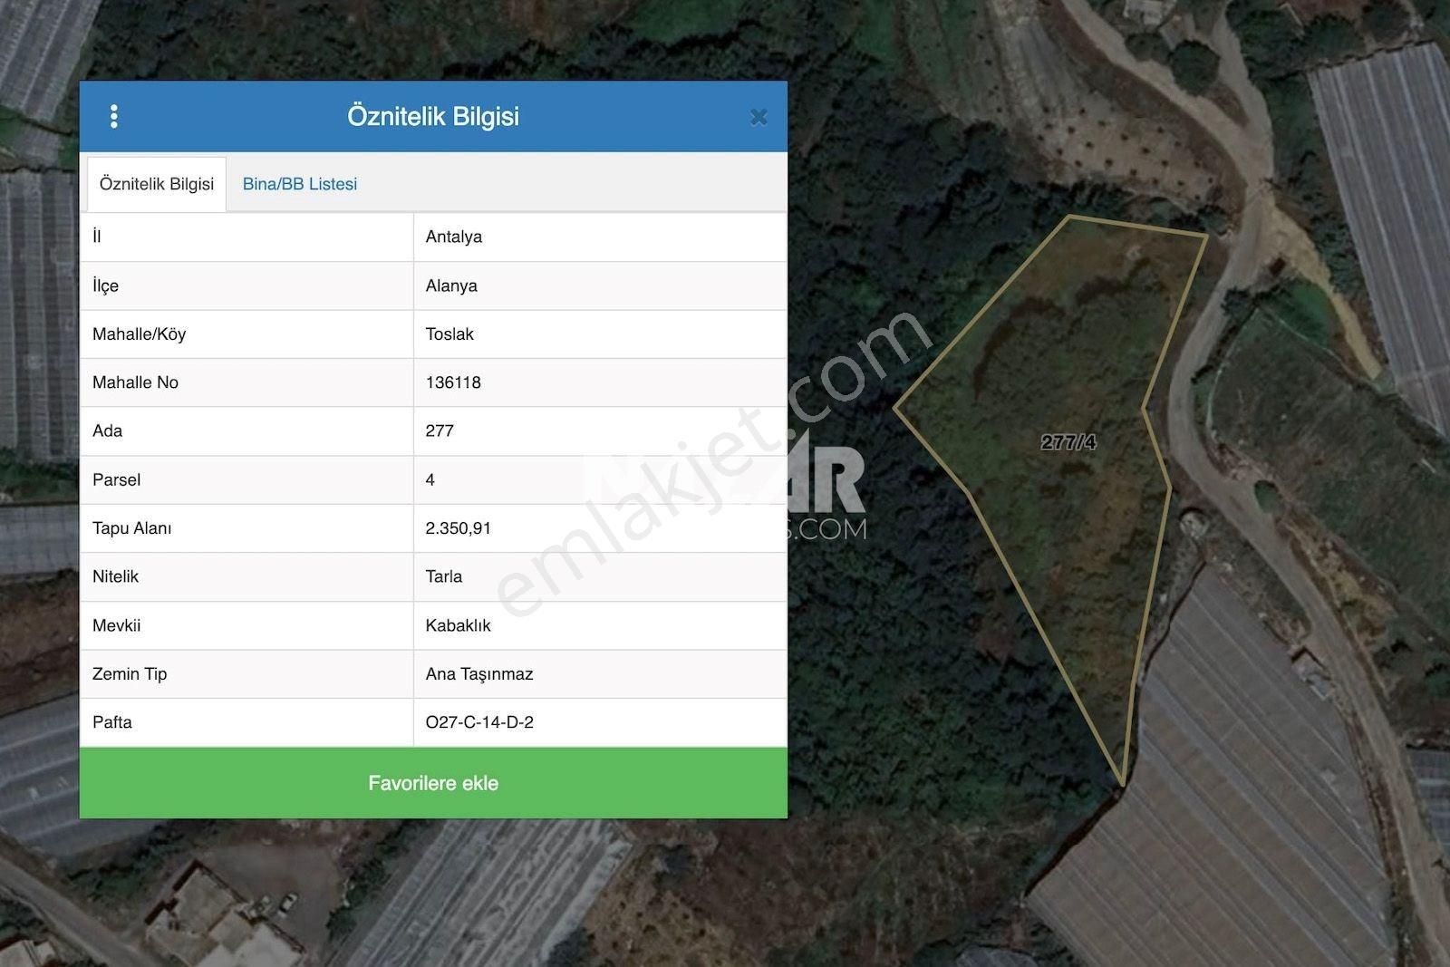1450x967 pixels.
Task: Click the Parsel value 4
Action: click(428, 479)
